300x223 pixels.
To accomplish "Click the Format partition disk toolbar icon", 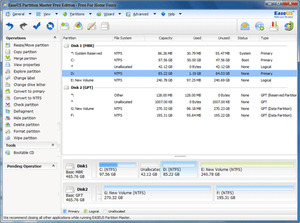I will click(x=105, y=26).
